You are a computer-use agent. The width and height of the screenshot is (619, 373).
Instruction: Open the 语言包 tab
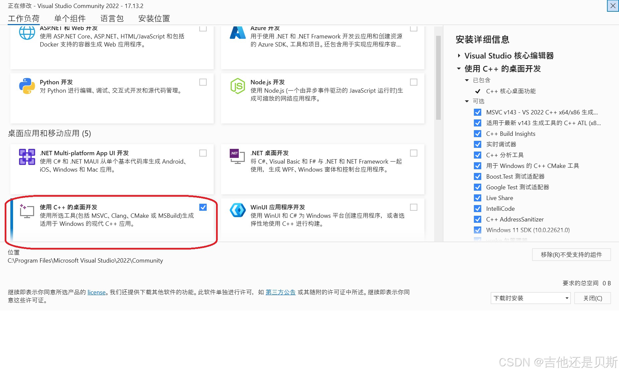point(112,18)
